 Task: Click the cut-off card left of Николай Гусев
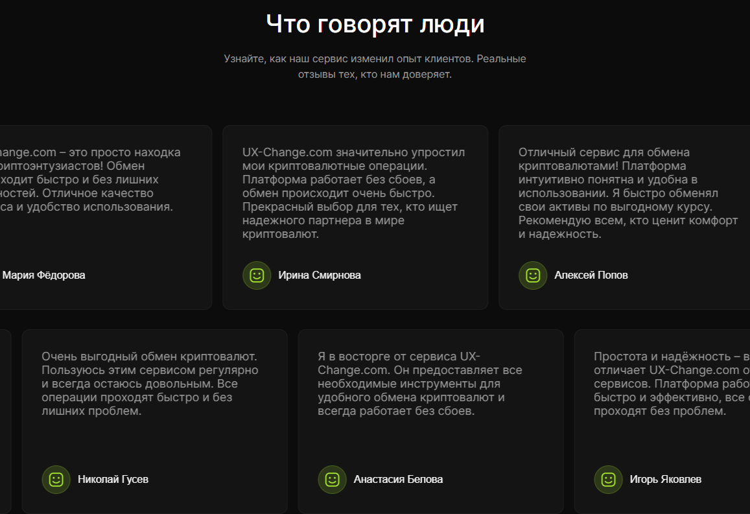pyautogui.click(x=5, y=421)
